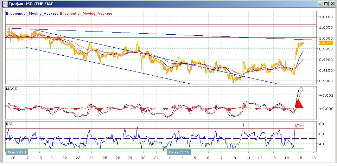Image resolution: width=337 pixels, height=166 pixels.
Task: Maximize the USD/CHF chart window
Action: [326, 4]
